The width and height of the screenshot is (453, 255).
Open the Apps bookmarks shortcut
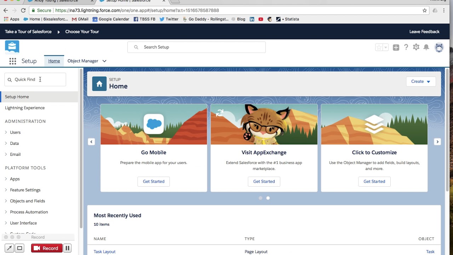12,19
